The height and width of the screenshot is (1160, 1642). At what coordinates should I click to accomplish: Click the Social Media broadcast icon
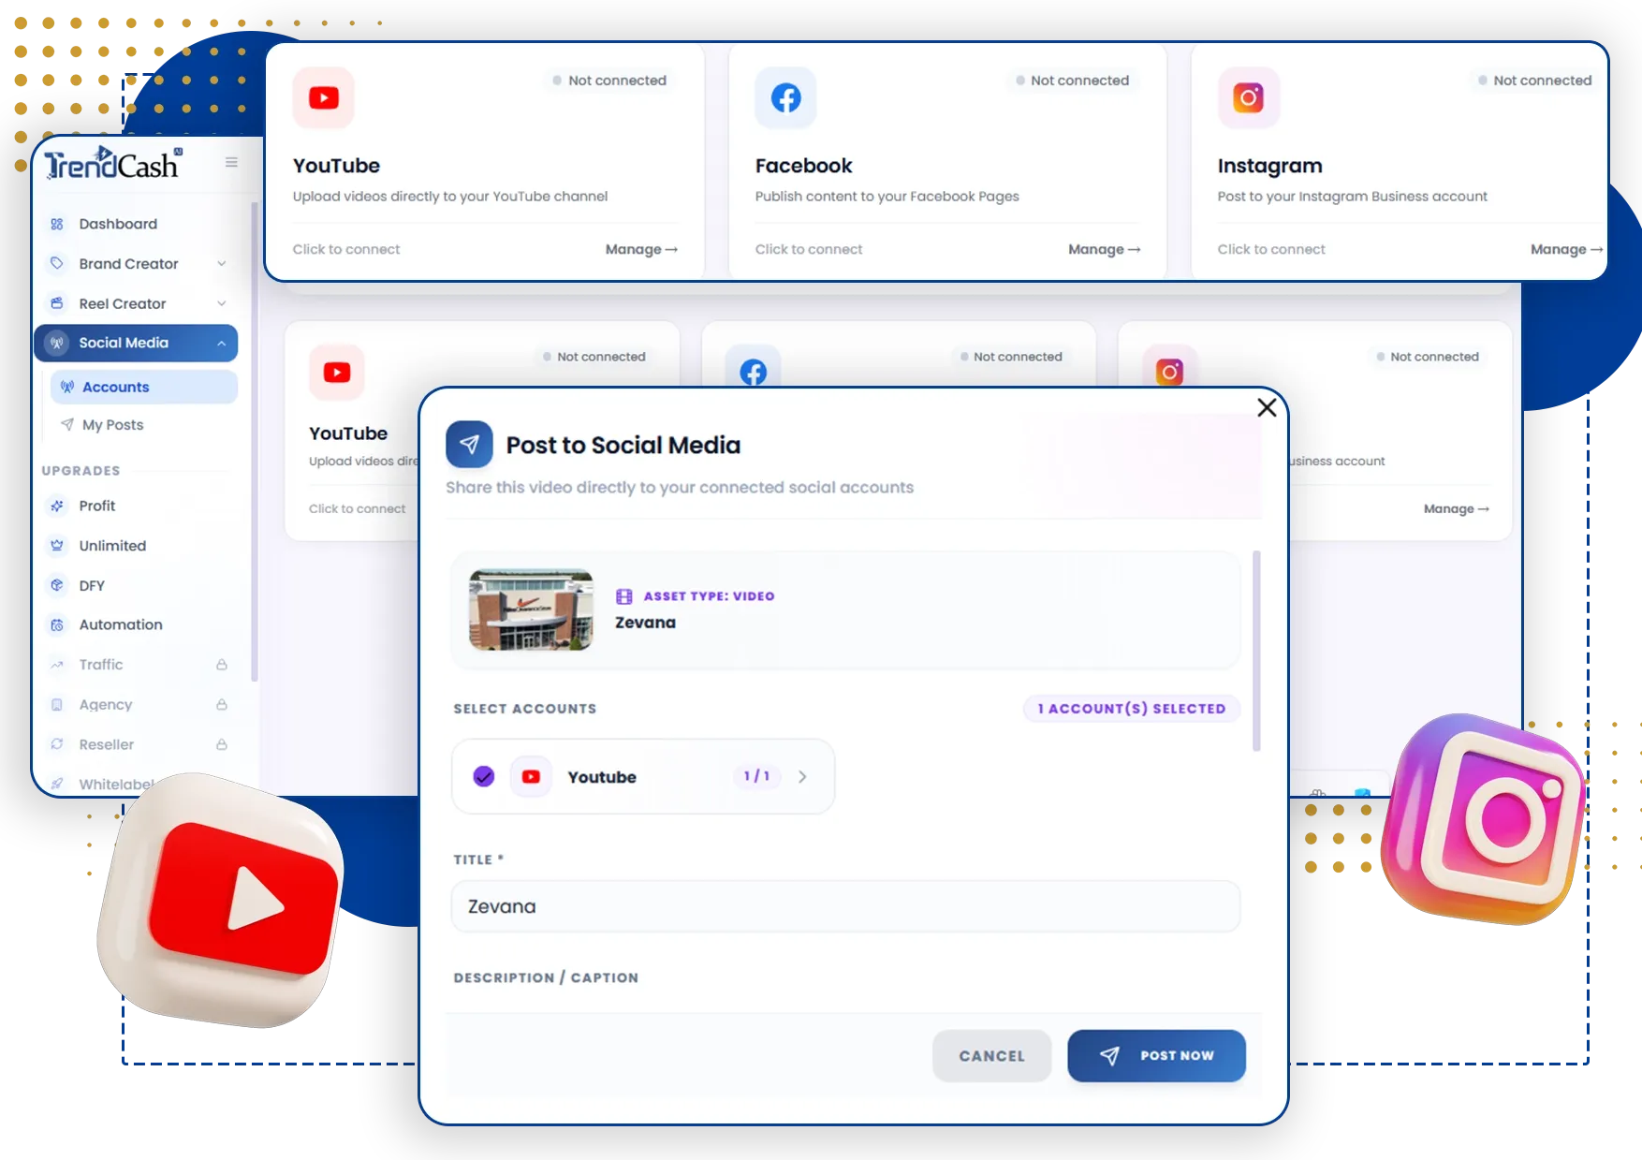57,343
